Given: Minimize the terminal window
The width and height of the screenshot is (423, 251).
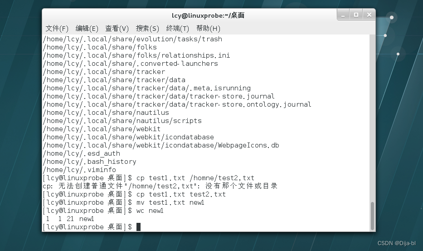Looking at the screenshot, I should pyautogui.click(x=343, y=15).
